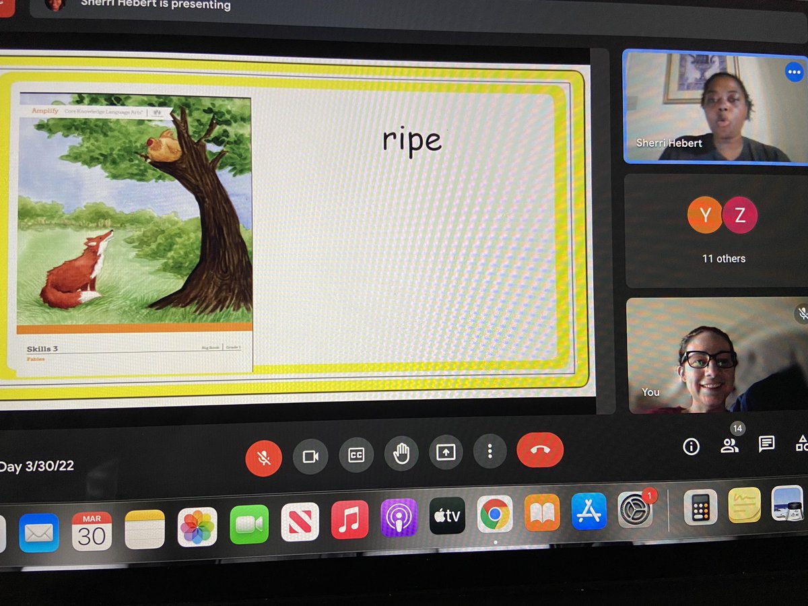Open the Activities shapes icon
This screenshot has height=606, width=808.
tap(801, 443)
